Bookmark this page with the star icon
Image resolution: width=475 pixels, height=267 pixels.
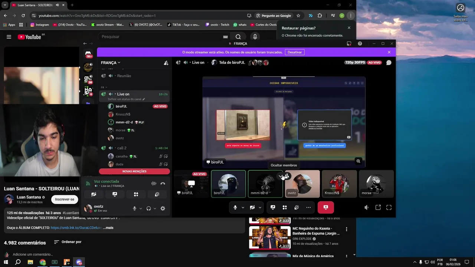(x=298, y=16)
